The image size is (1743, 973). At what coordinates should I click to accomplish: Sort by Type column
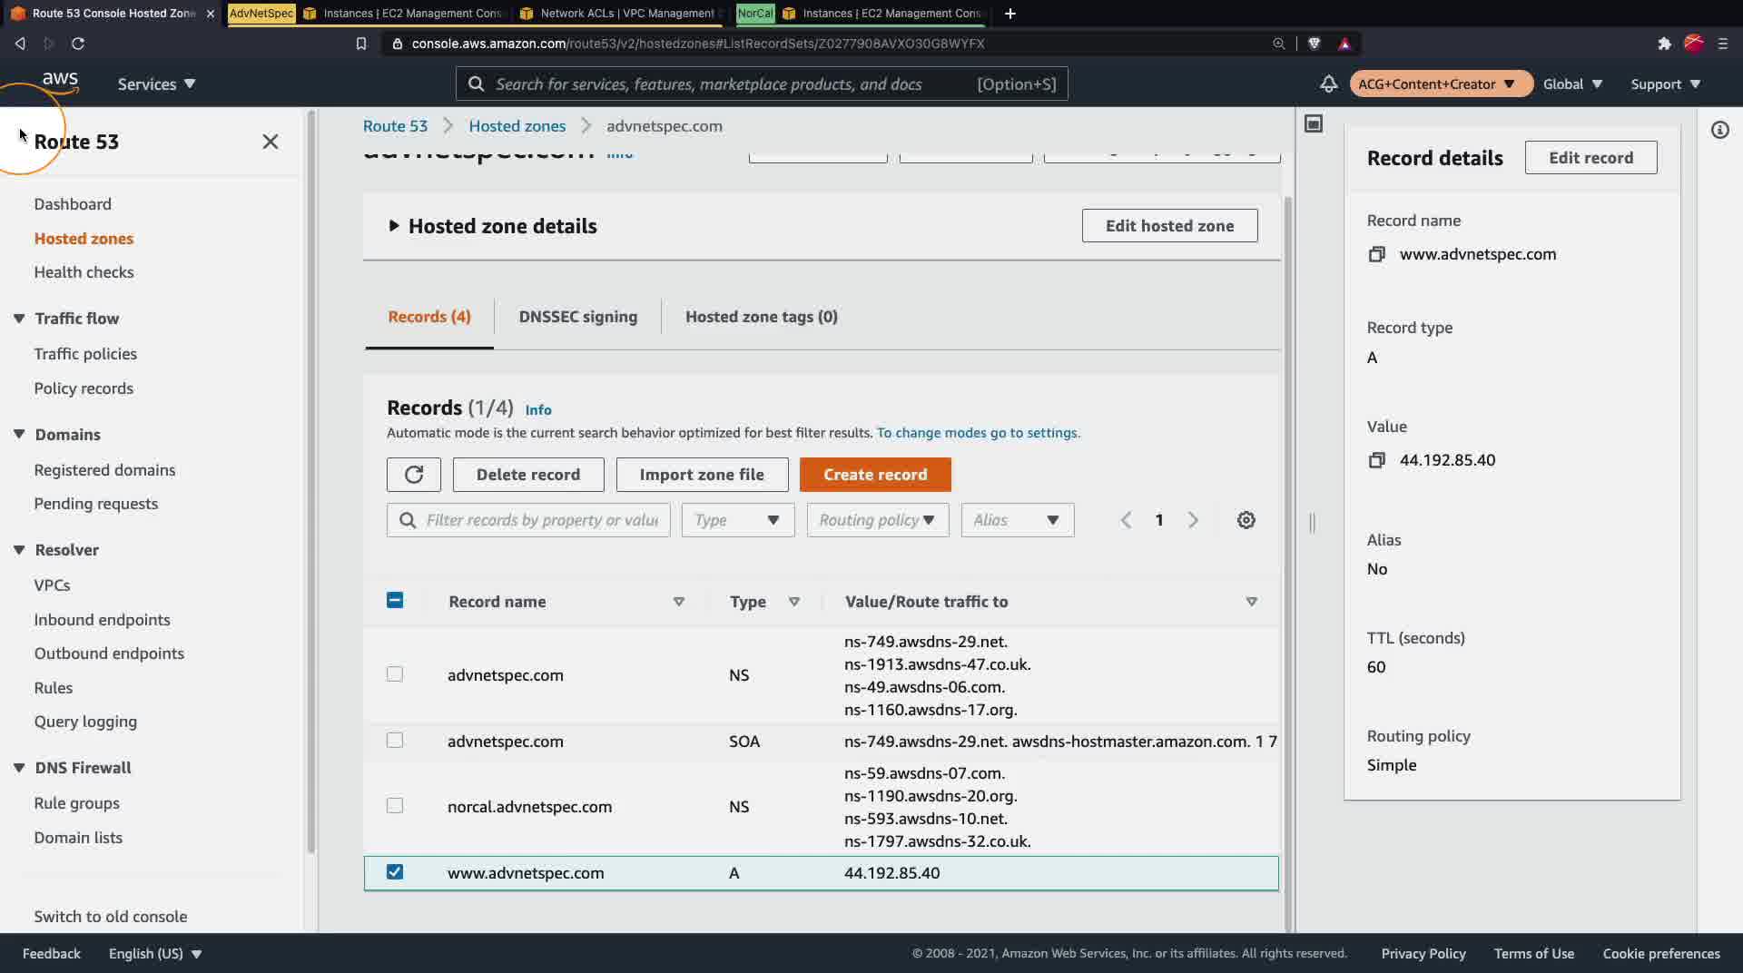(x=794, y=602)
